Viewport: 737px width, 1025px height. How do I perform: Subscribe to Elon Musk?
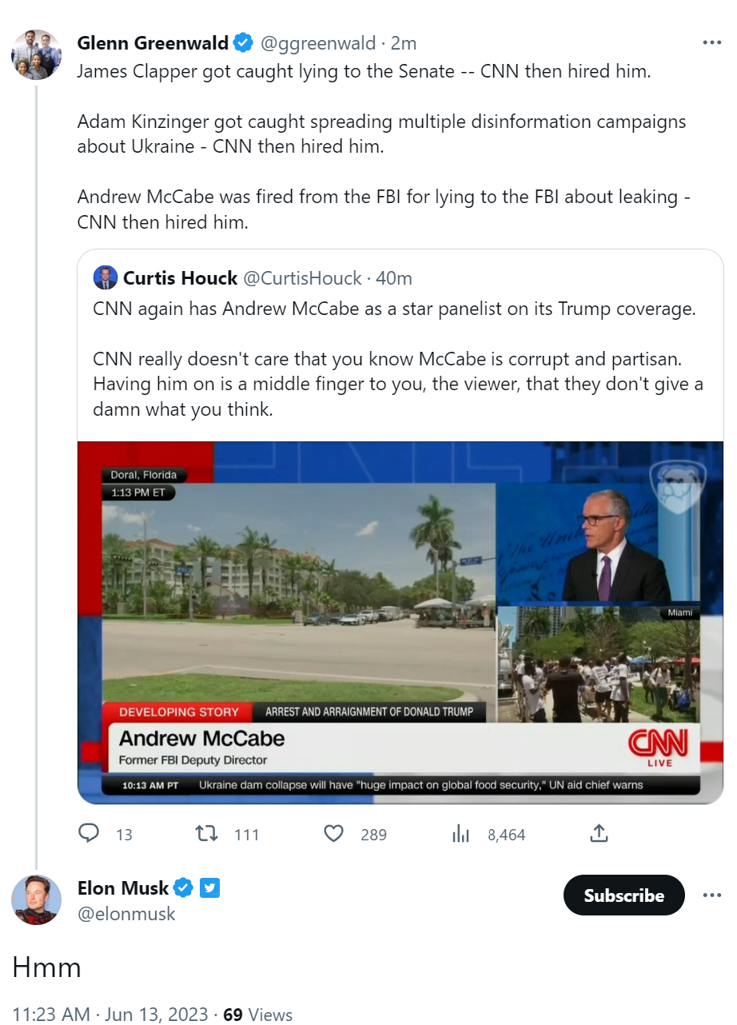[623, 895]
